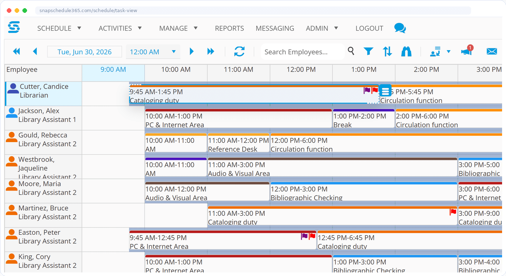The width and height of the screenshot is (506, 276).
Task: Jump back with double-left arrows
Action: point(16,52)
